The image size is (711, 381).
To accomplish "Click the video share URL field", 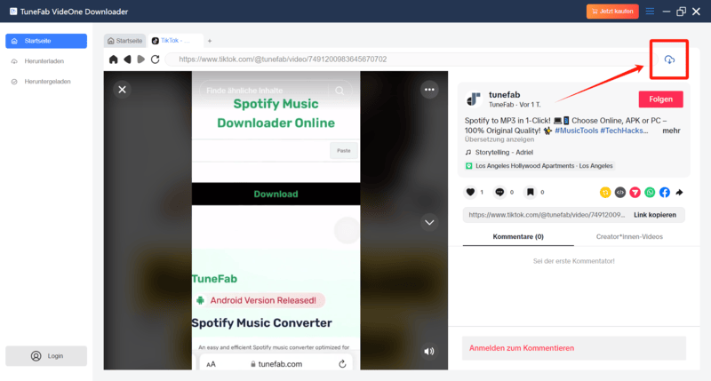I will [x=547, y=215].
